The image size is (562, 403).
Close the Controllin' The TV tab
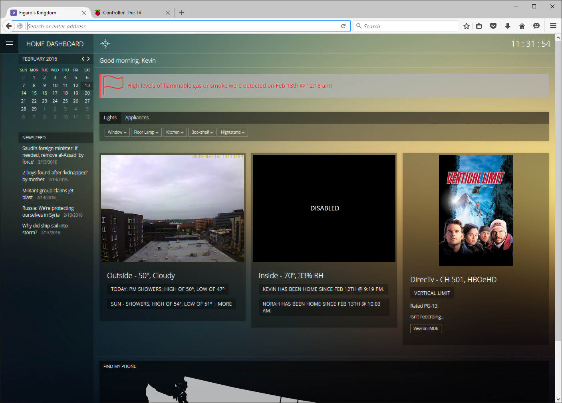[168, 13]
